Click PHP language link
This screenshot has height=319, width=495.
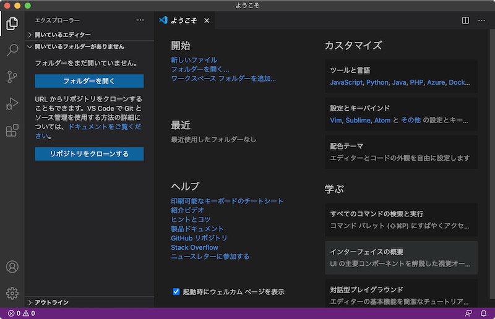[416, 82]
